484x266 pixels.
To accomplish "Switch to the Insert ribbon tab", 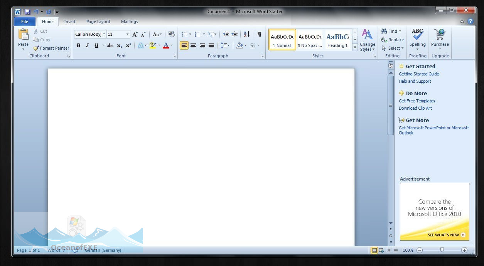I will point(70,22).
